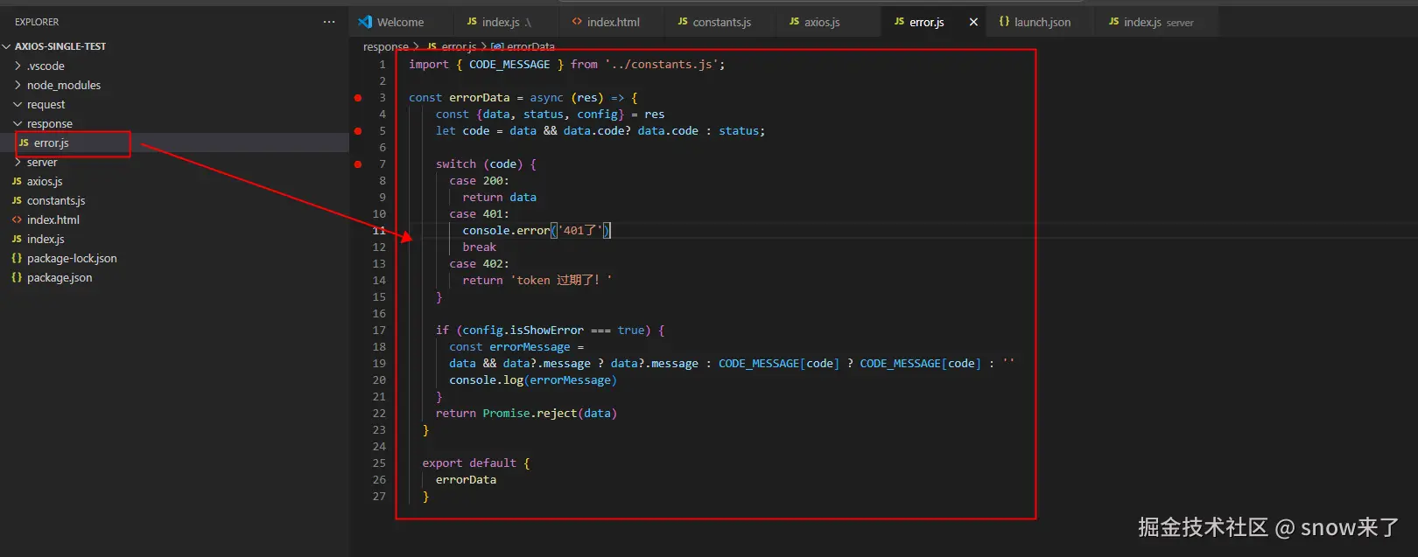
Task: Open error.js in the explorer tree
Action: click(x=51, y=143)
